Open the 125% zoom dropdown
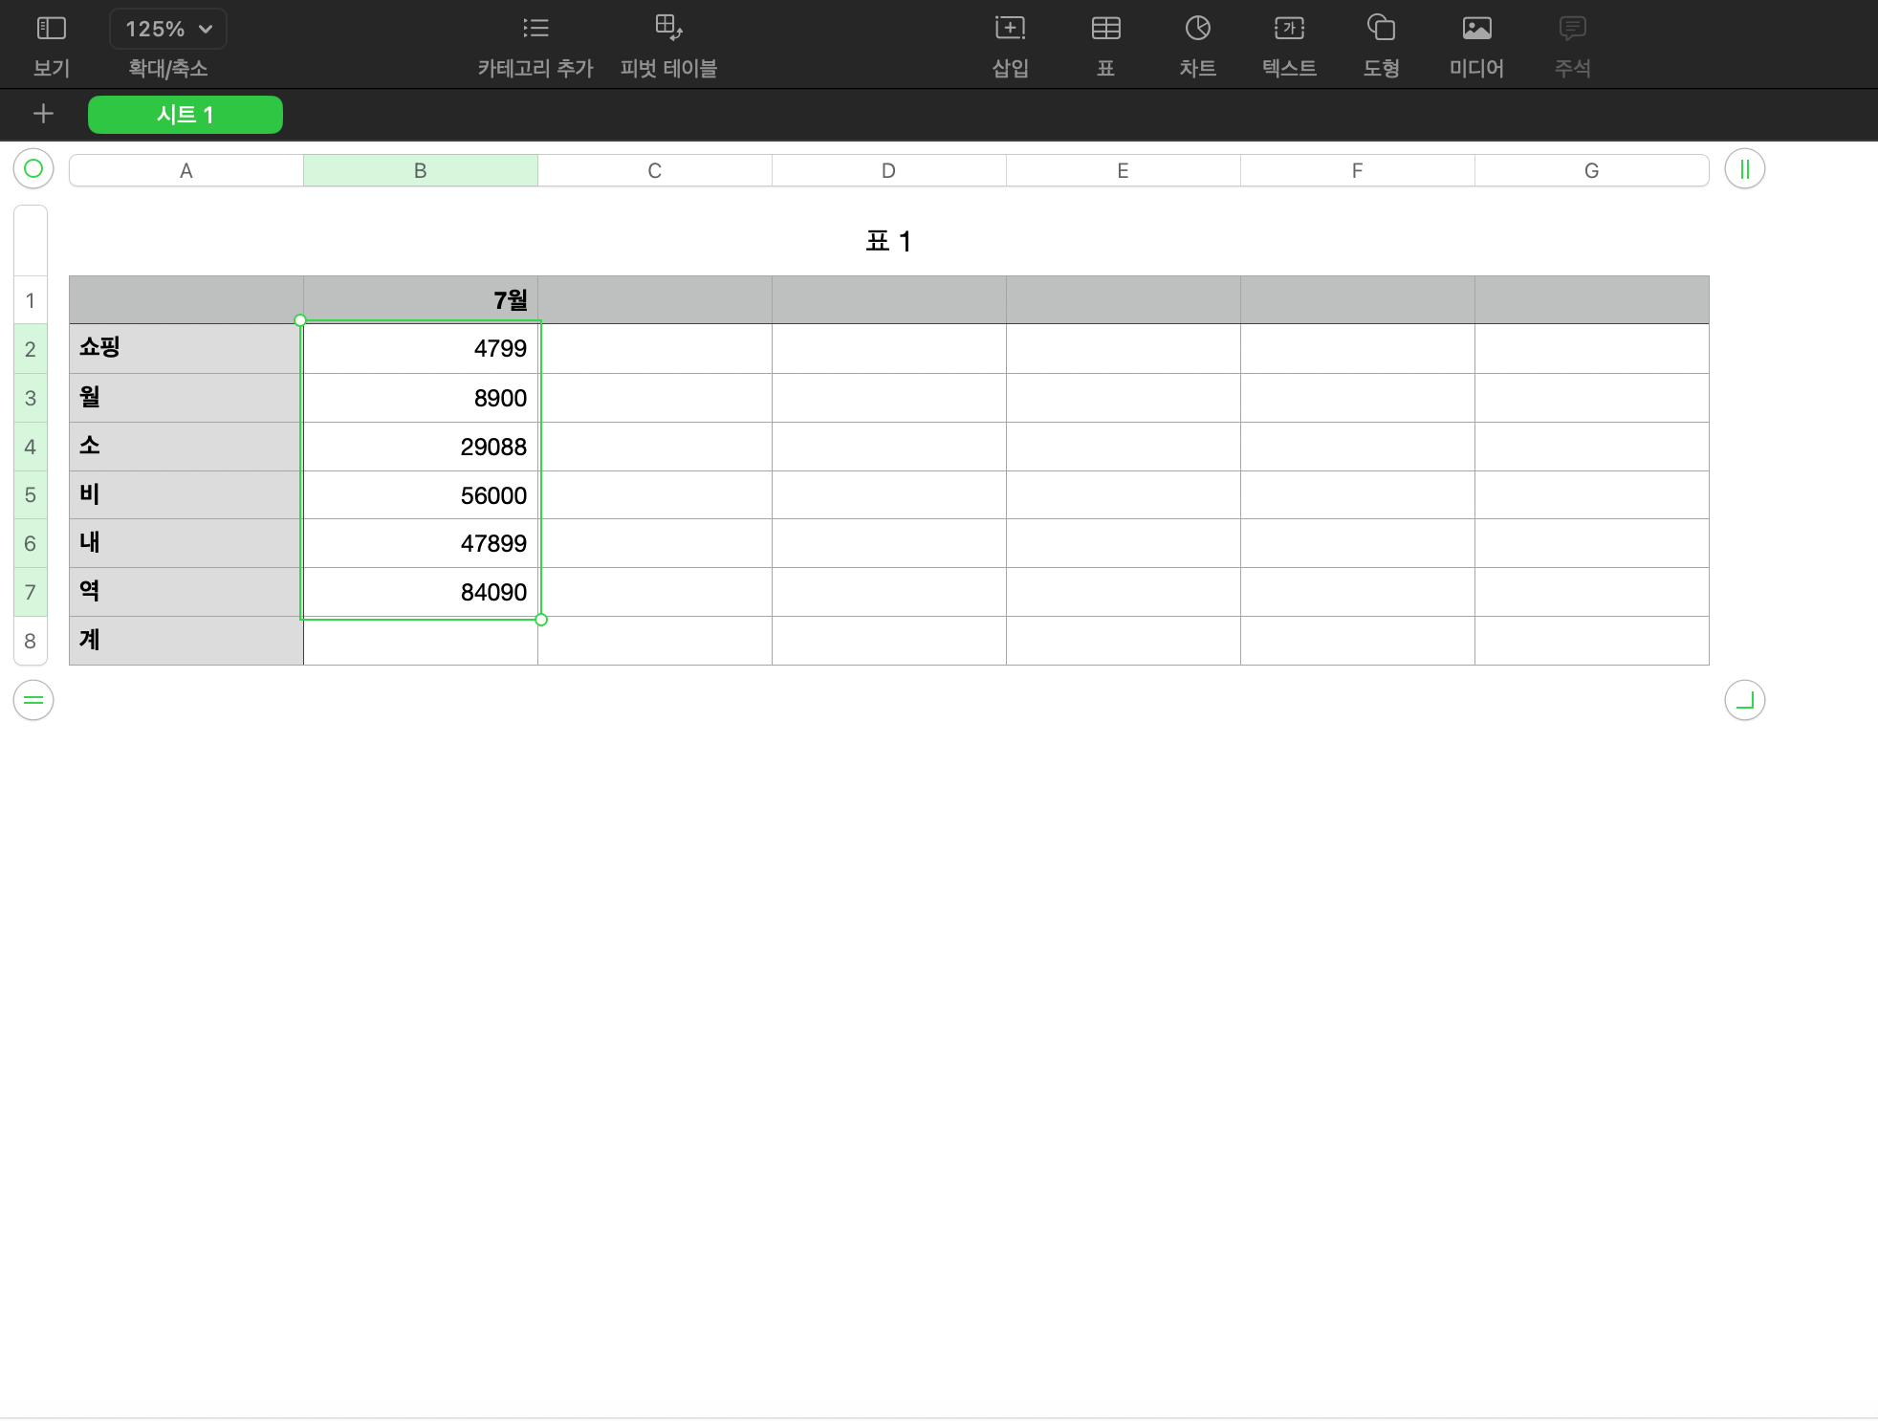The image size is (1878, 1421). pos(168,29)
